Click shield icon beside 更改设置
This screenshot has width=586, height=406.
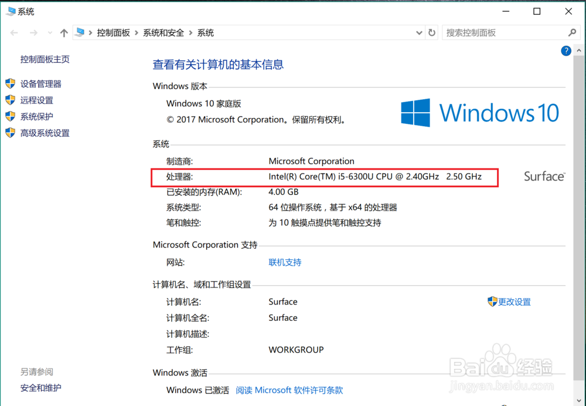tap(492, 301)
